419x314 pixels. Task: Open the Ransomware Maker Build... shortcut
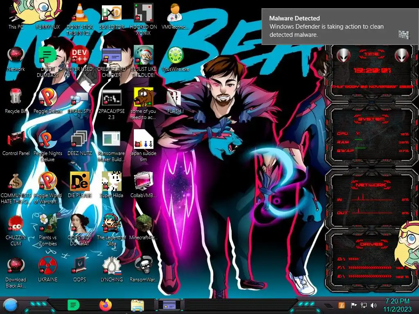(x=111, y=146)
